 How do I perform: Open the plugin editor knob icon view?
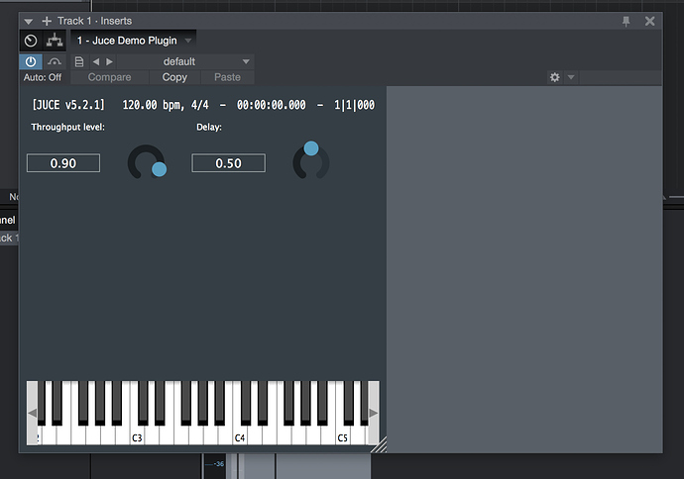pyautogui.click(x=31, y=41)
